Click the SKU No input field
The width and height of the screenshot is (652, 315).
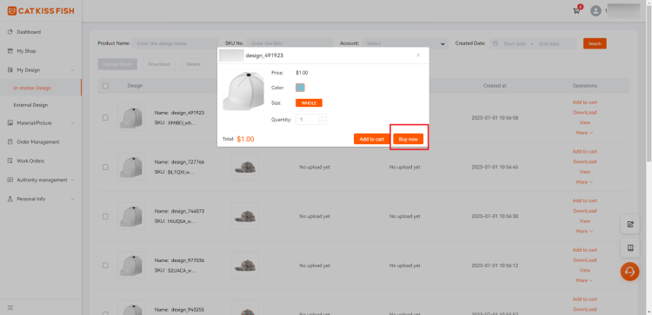(x=289, y=43)
